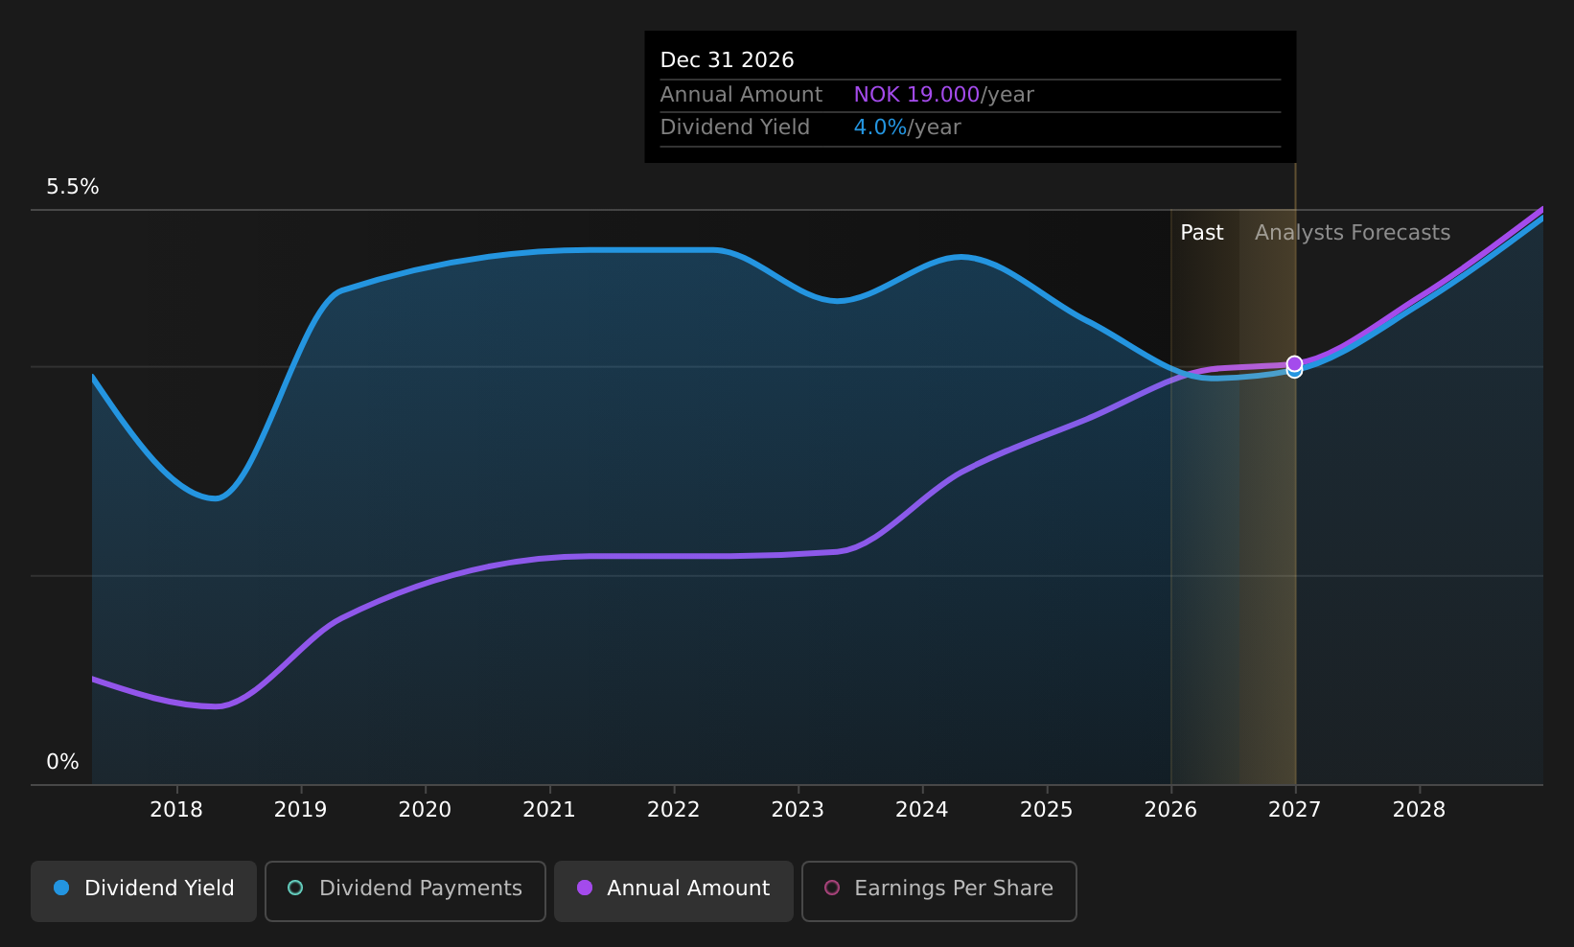This screenshot has height=947, width=1574.
Task: Click the 2026 x-axis label
Action: pos(1170,810)
